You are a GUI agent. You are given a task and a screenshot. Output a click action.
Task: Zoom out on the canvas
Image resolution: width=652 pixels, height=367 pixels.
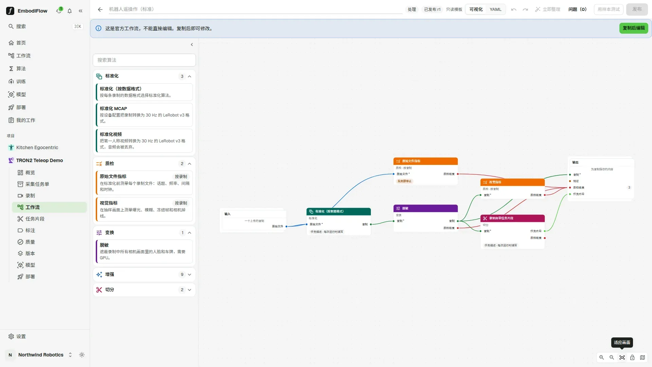[612, 357]
